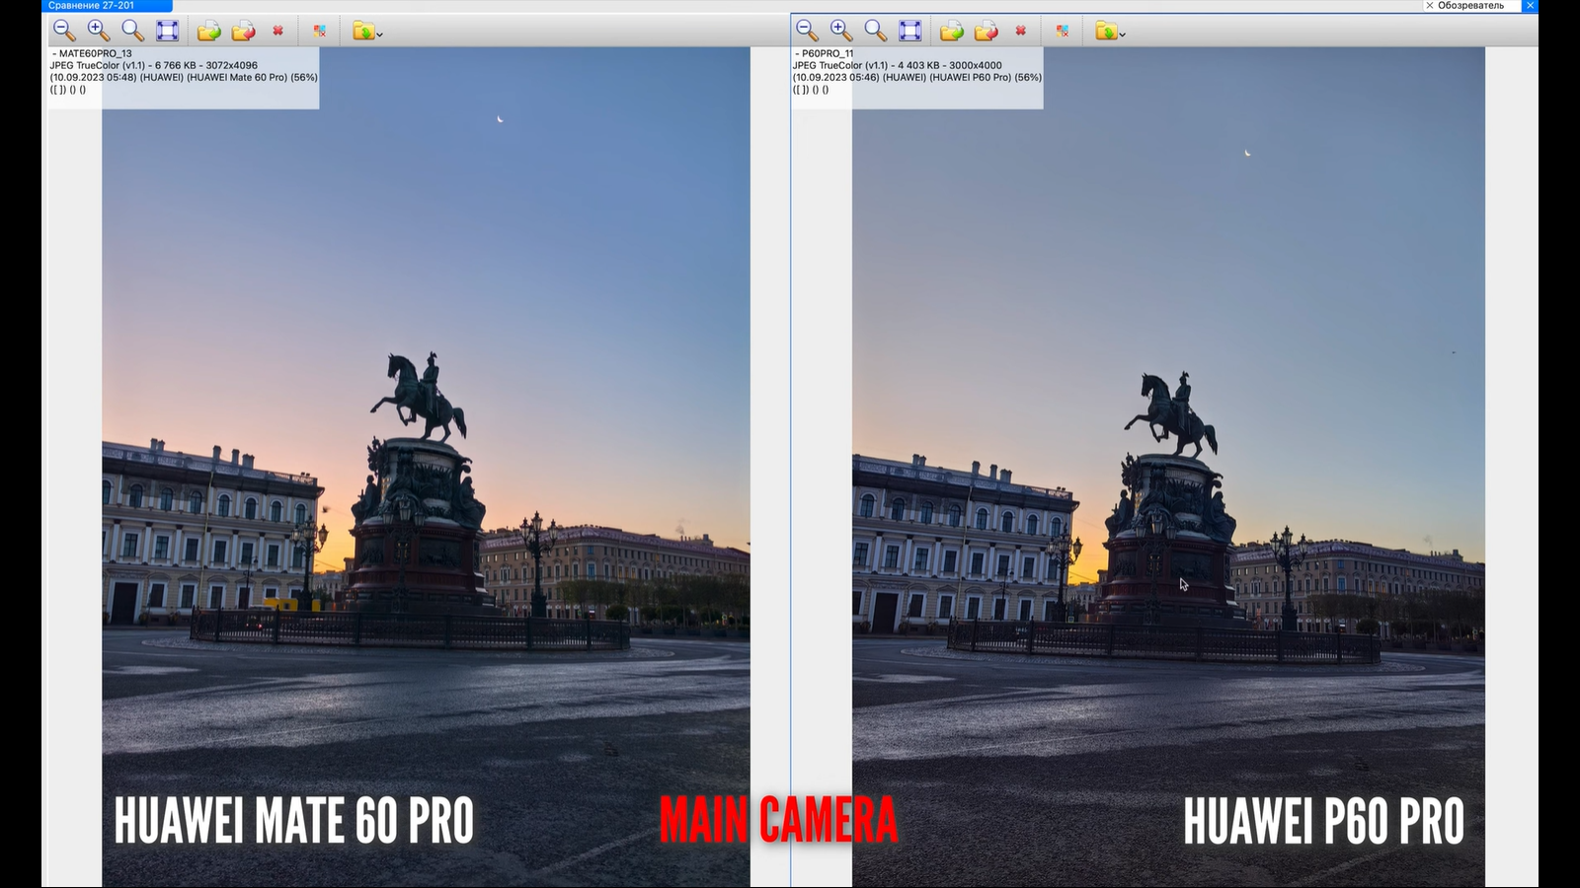Click the right P60 Pro photo

1168,468
